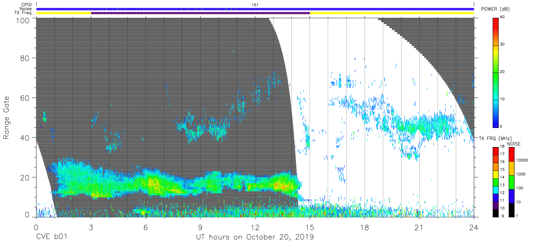Click the 24 tick on the UT hours axis

[x=474, y=226]
